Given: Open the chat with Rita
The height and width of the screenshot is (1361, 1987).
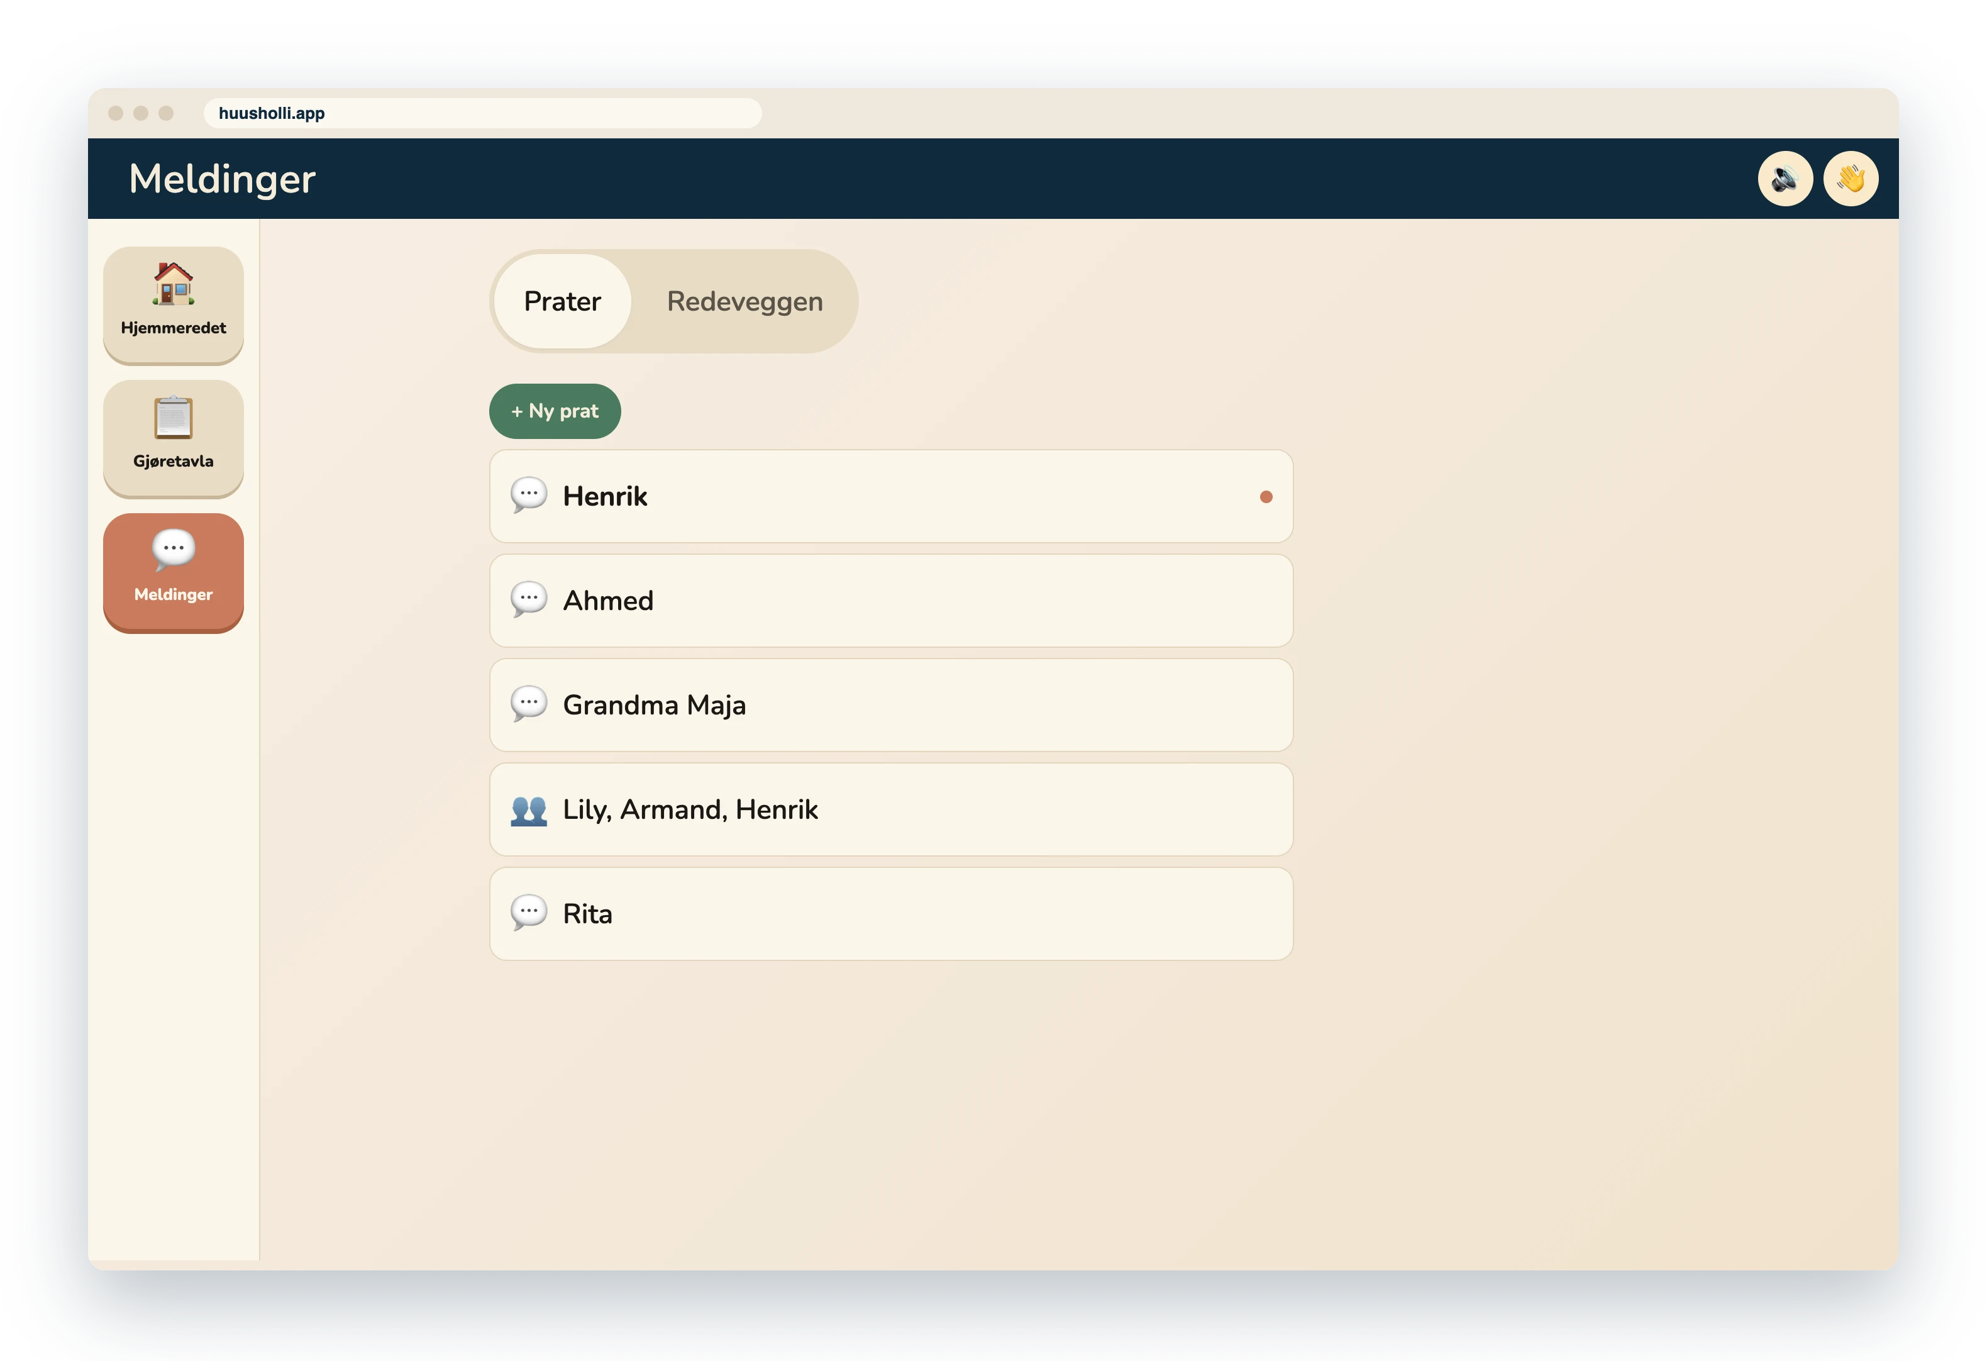Looking at the screenshot, I should click(891, 914).
